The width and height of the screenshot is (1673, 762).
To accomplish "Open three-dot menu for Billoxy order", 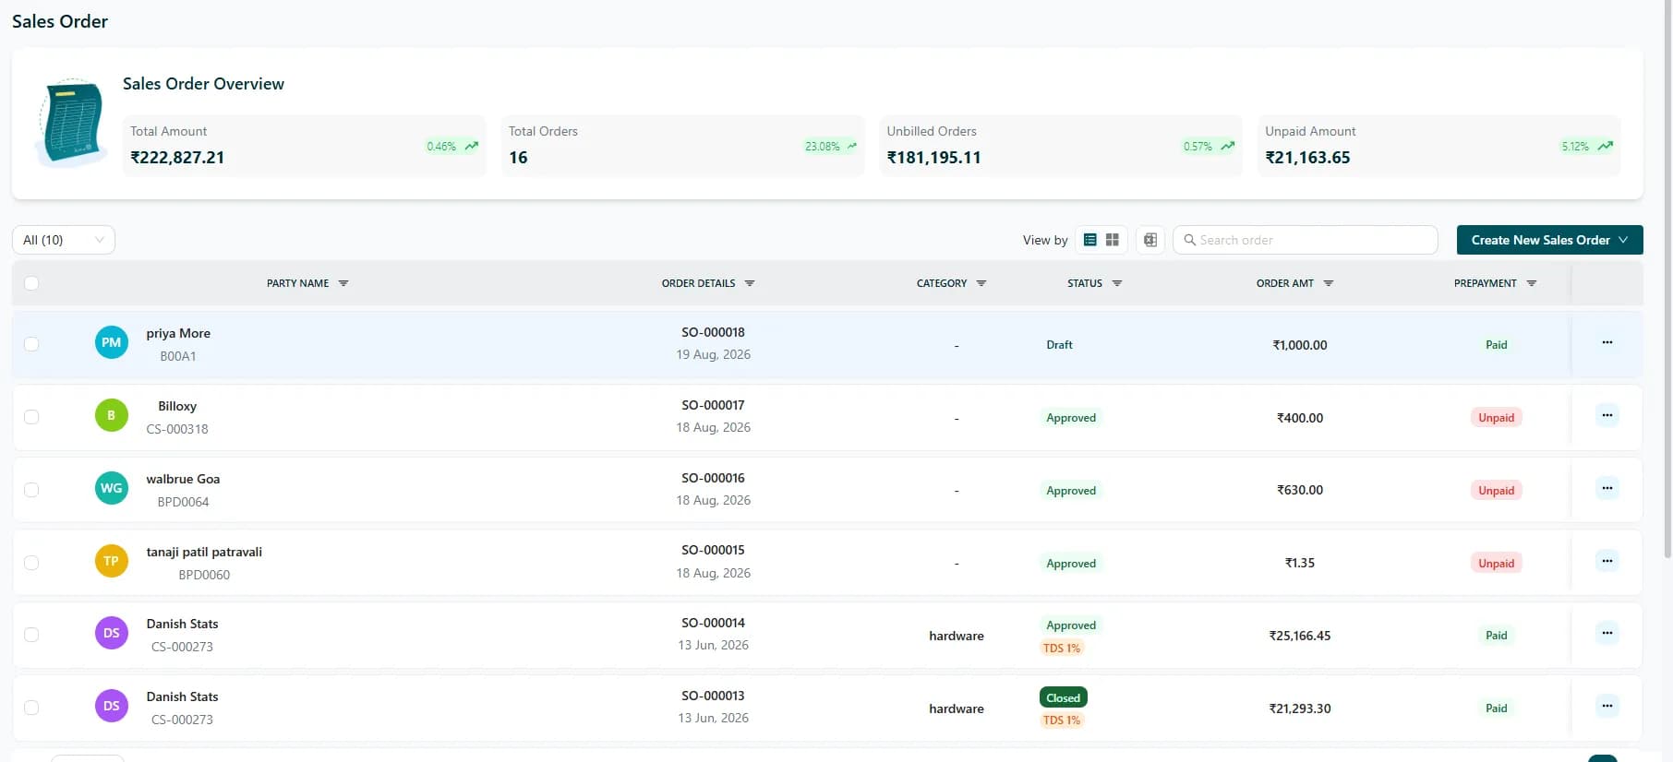I will (1607, 415).
